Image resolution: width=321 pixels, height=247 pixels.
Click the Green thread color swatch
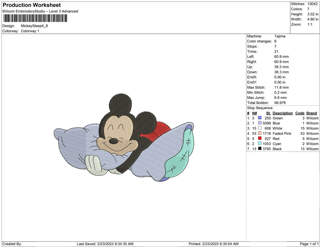[259, 118]
